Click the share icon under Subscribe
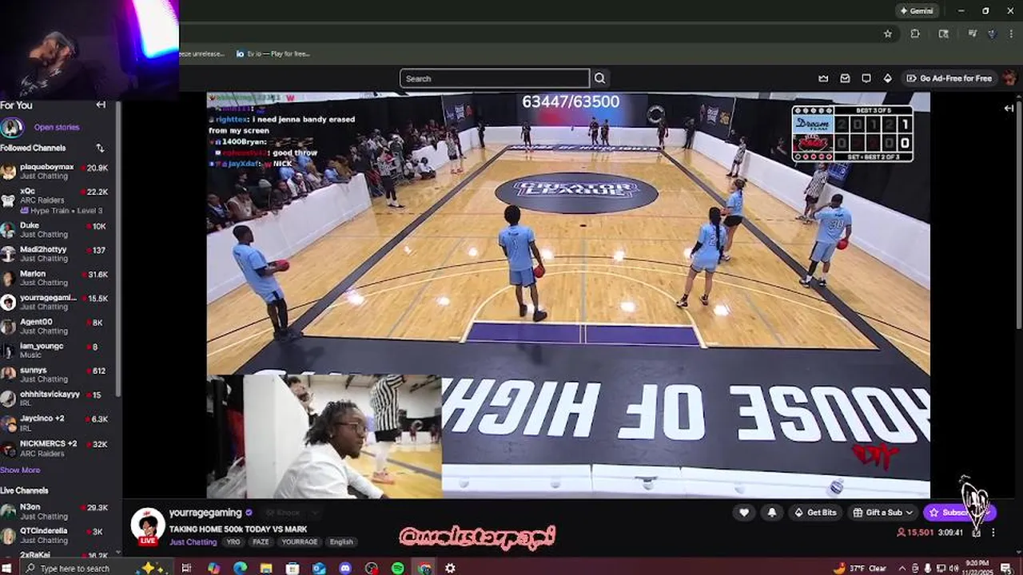The width and height of the screenshot is (1023, 575). pos(977,533)
